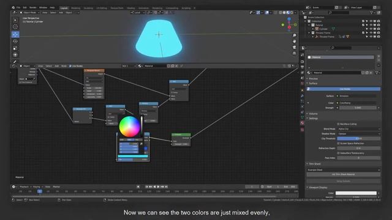Image resolution: width=392 pixels, height=220 pixels.
Task: Expand the Volume panel
Action: coord(313,114)
